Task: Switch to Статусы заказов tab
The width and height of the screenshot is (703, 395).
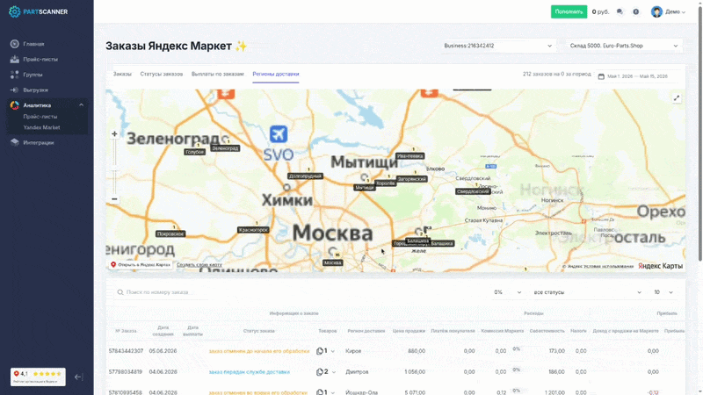Action: pos(162,74)
